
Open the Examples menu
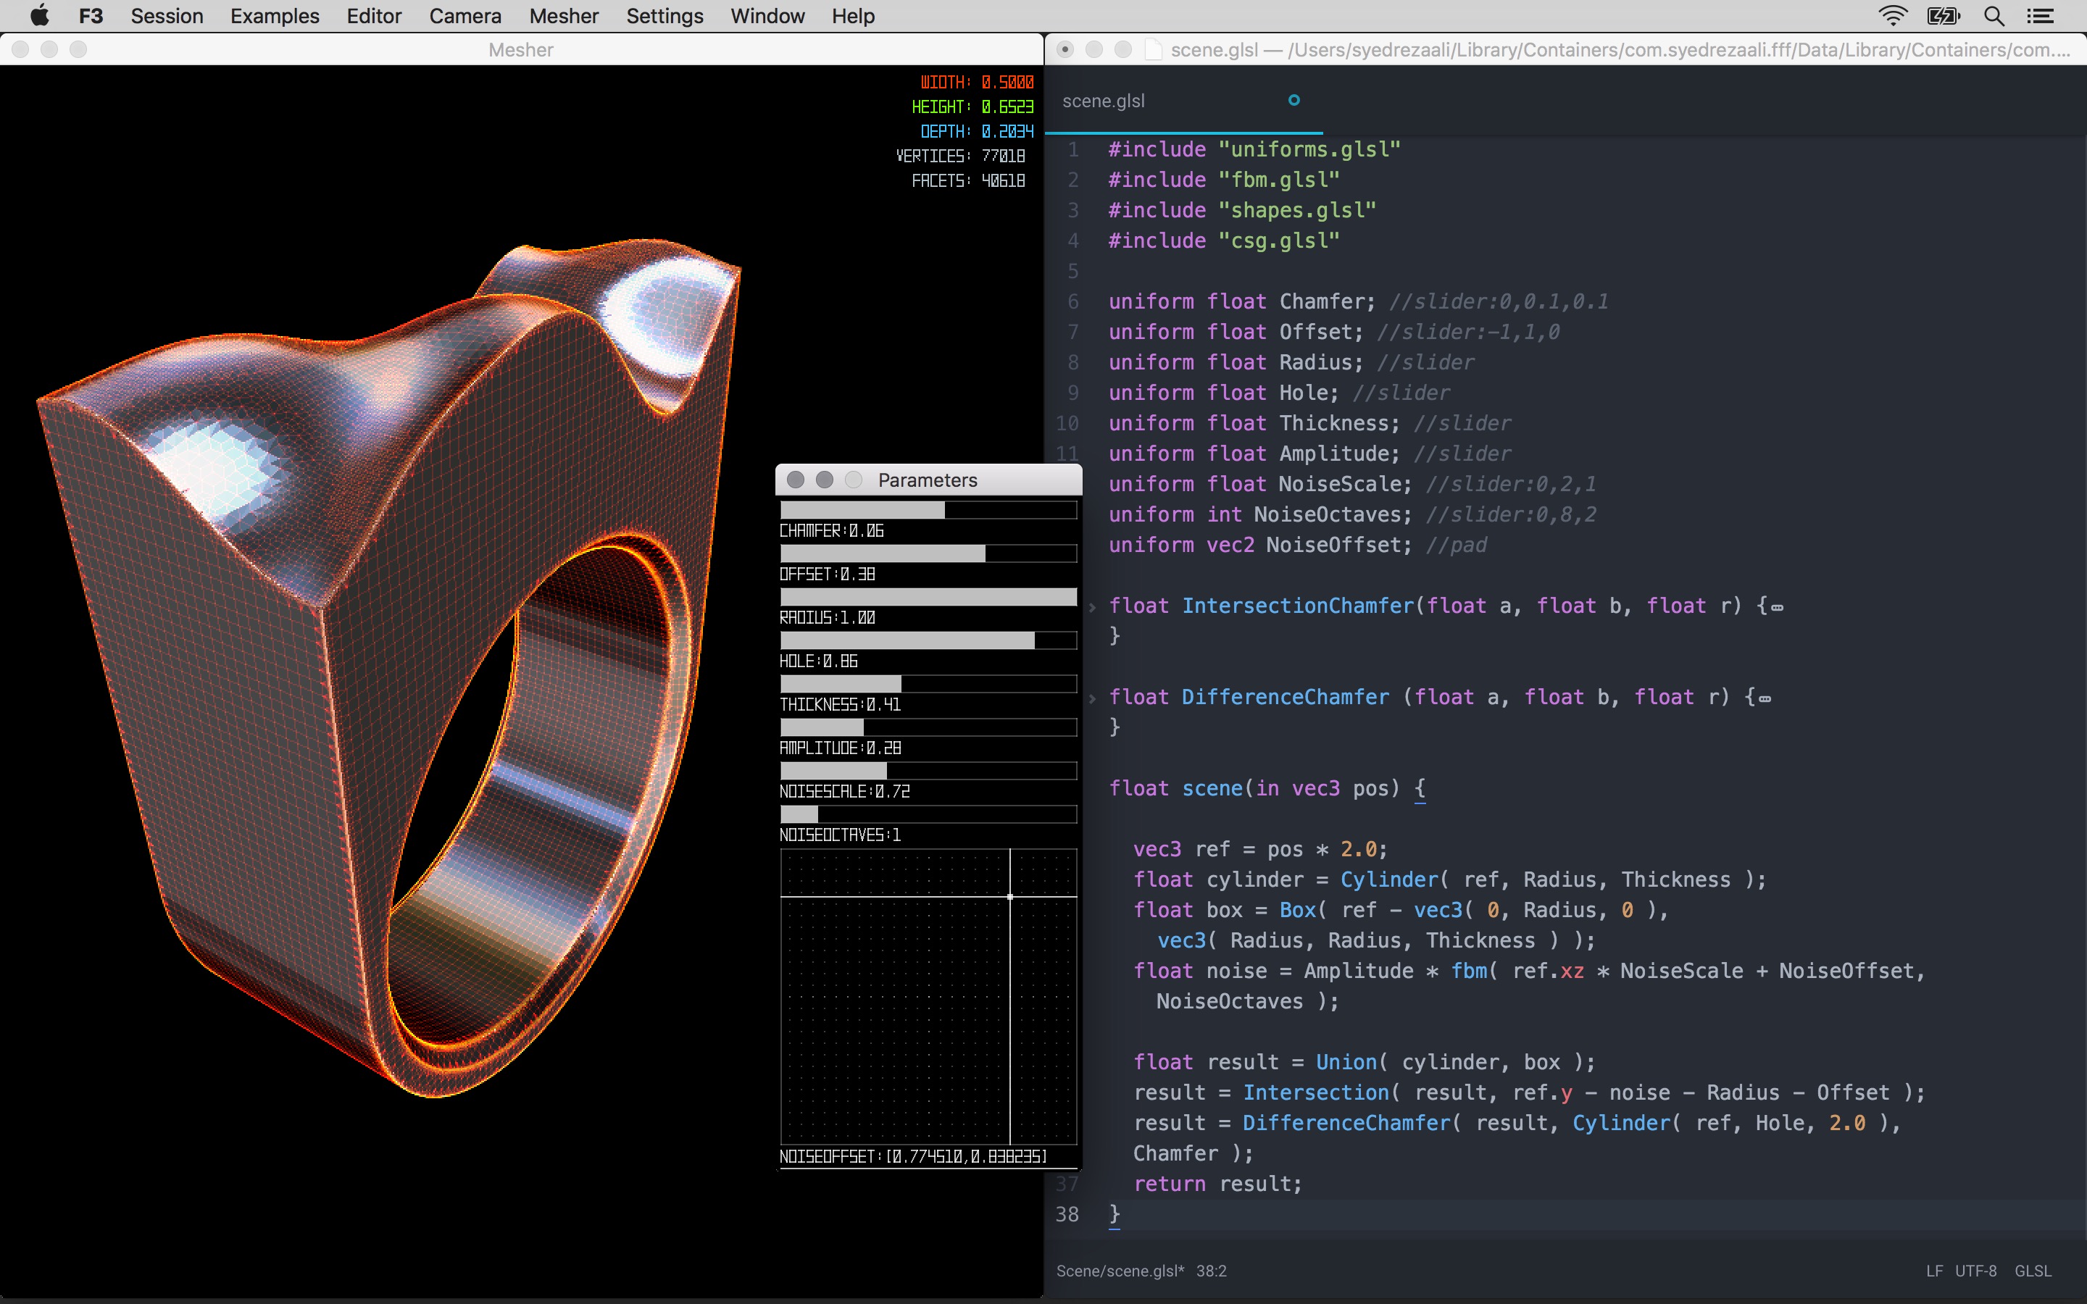[274, 15]
